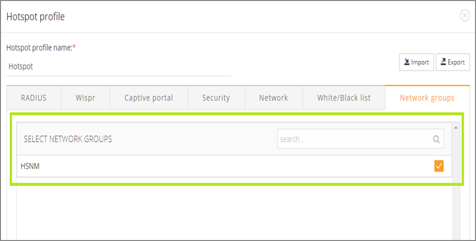476x241 pixels.
Task: Uncheck the HSNM network group checkbox
Action: click(439, 166)
